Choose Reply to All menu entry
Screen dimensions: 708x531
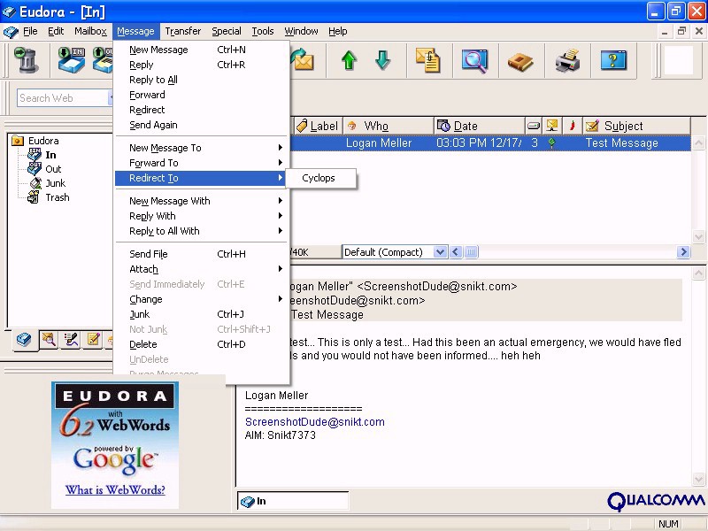click(202, 80)
